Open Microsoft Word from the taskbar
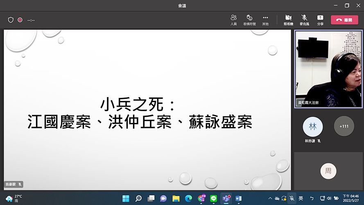The image size is (364, 205). [x=238, y=198]
